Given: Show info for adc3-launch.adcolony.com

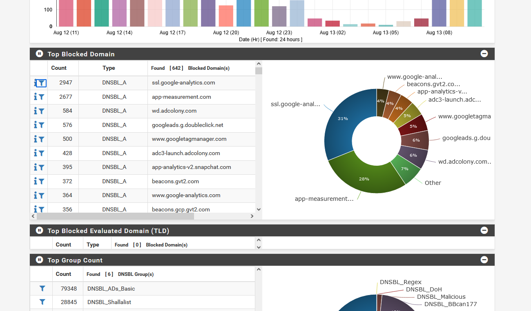Looking at the screenshot, I should click(x=36, y=153).
